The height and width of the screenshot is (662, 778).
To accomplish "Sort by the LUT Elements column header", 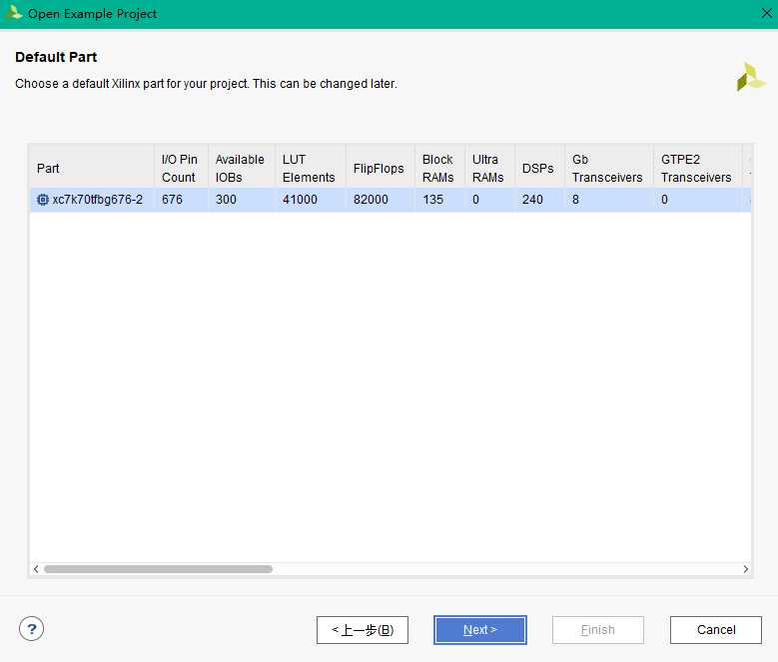I will [x=311, y=168].
